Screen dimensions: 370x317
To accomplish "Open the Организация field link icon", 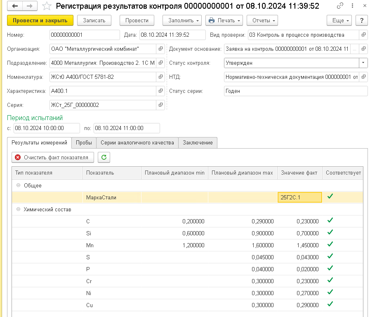I will point(160,49).
